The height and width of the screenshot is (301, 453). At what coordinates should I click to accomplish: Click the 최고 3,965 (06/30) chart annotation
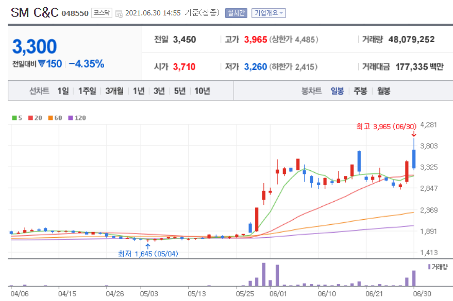pyautogui.click(x=387, y=127)
